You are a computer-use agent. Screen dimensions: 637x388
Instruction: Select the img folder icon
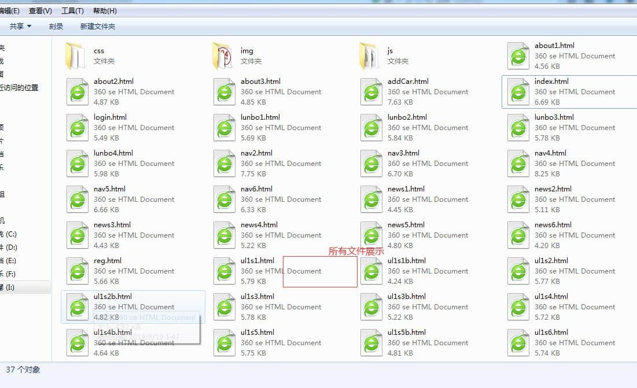(x=224, y=56)
